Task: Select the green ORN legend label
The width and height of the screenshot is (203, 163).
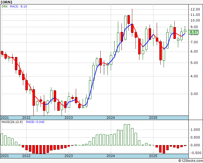Action: [4, 6]
